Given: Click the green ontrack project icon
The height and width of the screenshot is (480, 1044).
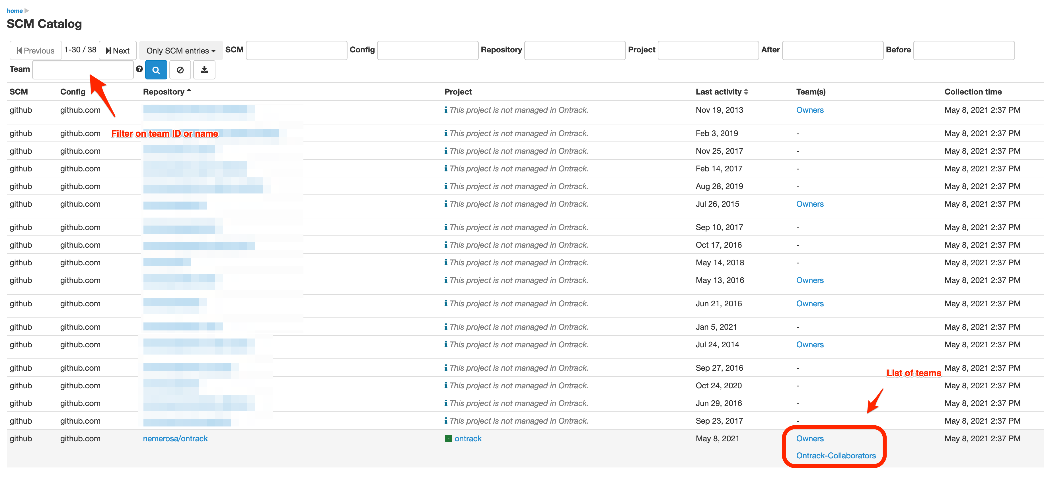Looking at the screenshot, I should coord(448,438).
